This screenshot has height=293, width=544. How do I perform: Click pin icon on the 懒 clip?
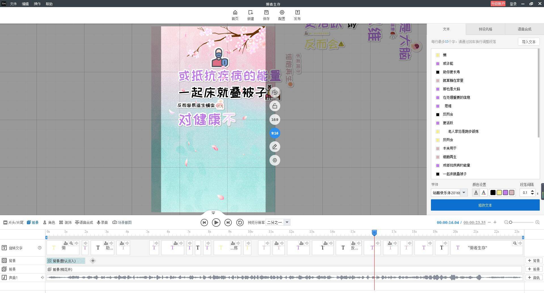(71, 243)
